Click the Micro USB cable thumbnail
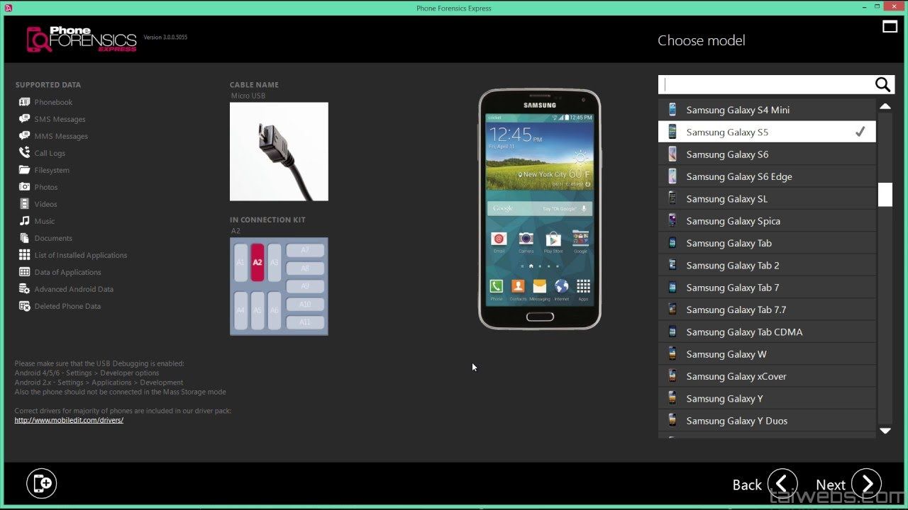Image resolution: width=908 pixels, height=510 pixels. pos(279,152)
